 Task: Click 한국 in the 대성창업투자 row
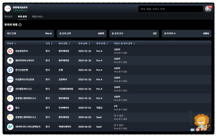[x=48, y=51]
